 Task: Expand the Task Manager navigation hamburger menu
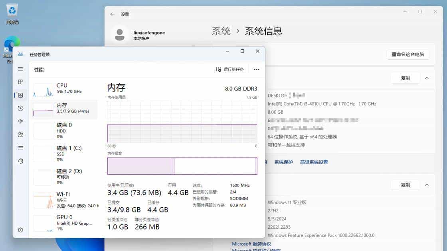[20, 69]
